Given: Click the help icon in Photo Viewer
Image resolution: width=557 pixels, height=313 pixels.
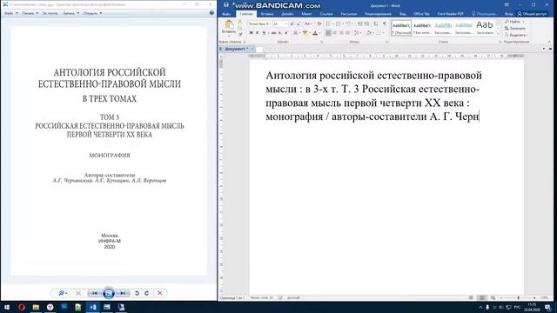Looking at the screenshot, I should pyautogui.click(x=211, y=13).
